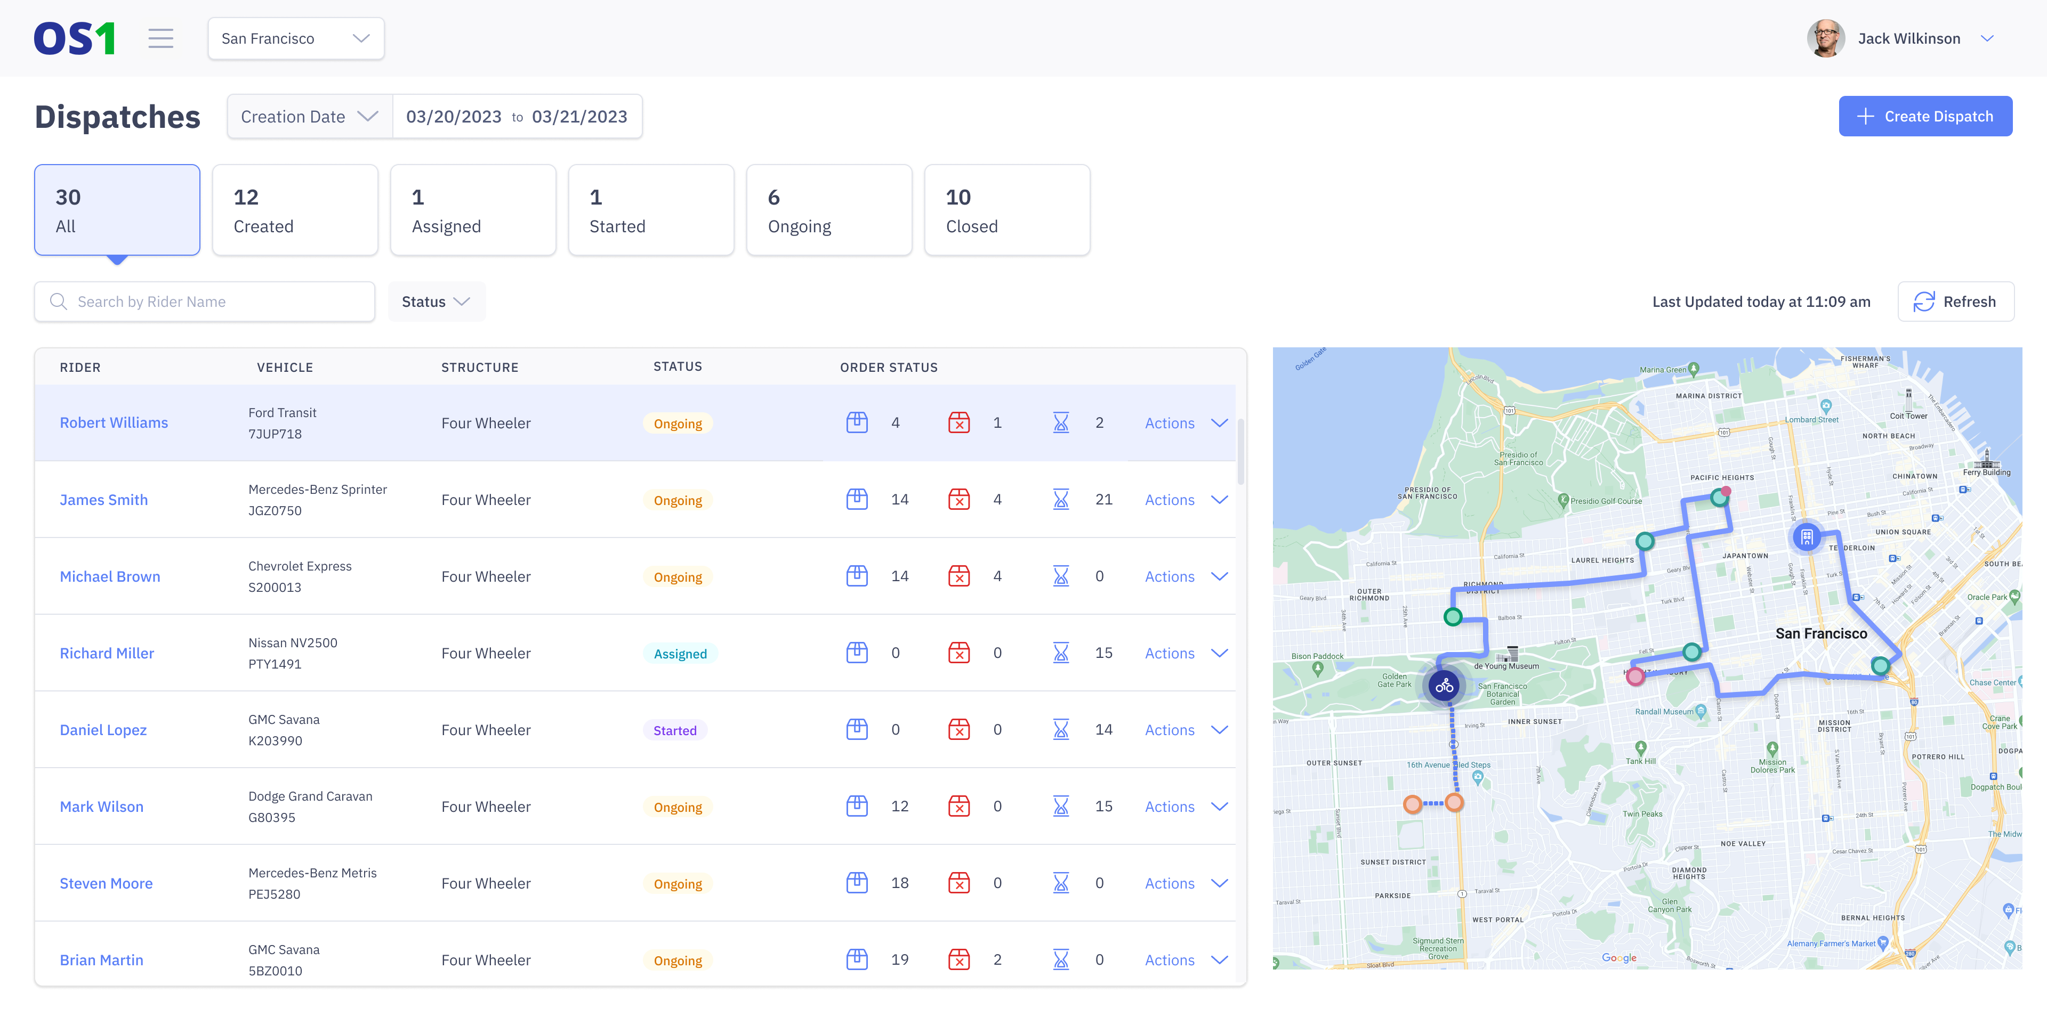Click the OS1 logo

(x=75, y=37)
